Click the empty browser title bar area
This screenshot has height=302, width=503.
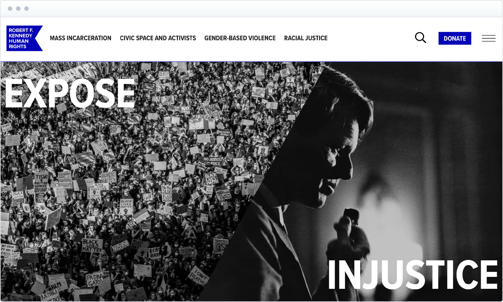pyautogui.click(x=251, y=8)
